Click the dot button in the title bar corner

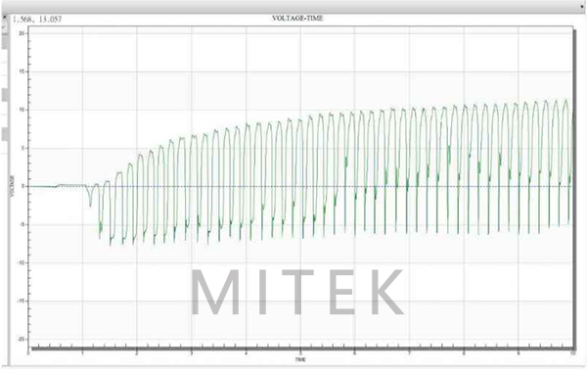[x=582, y=7]
